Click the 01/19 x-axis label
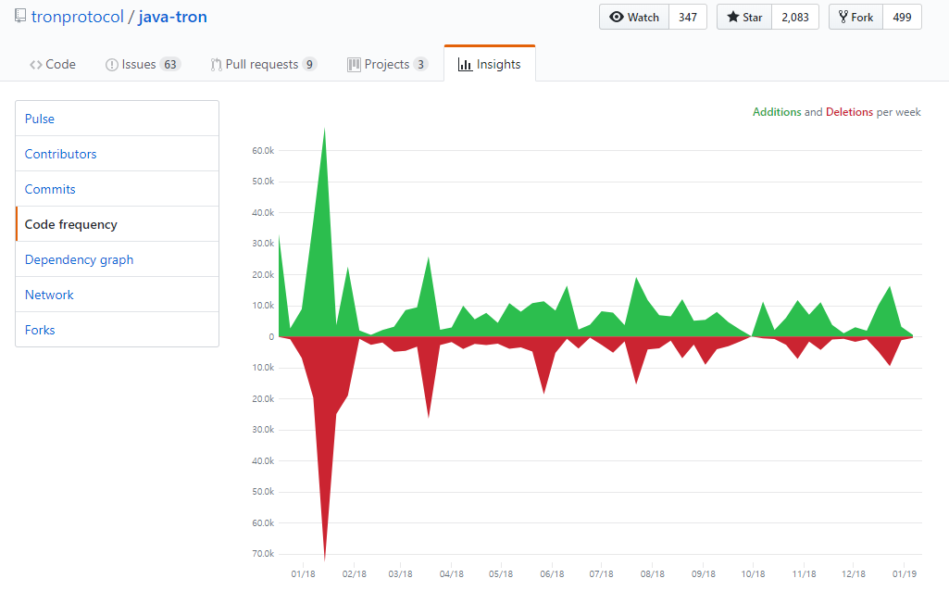Screen dimensions: 949x591 click(x=905, y=573)
